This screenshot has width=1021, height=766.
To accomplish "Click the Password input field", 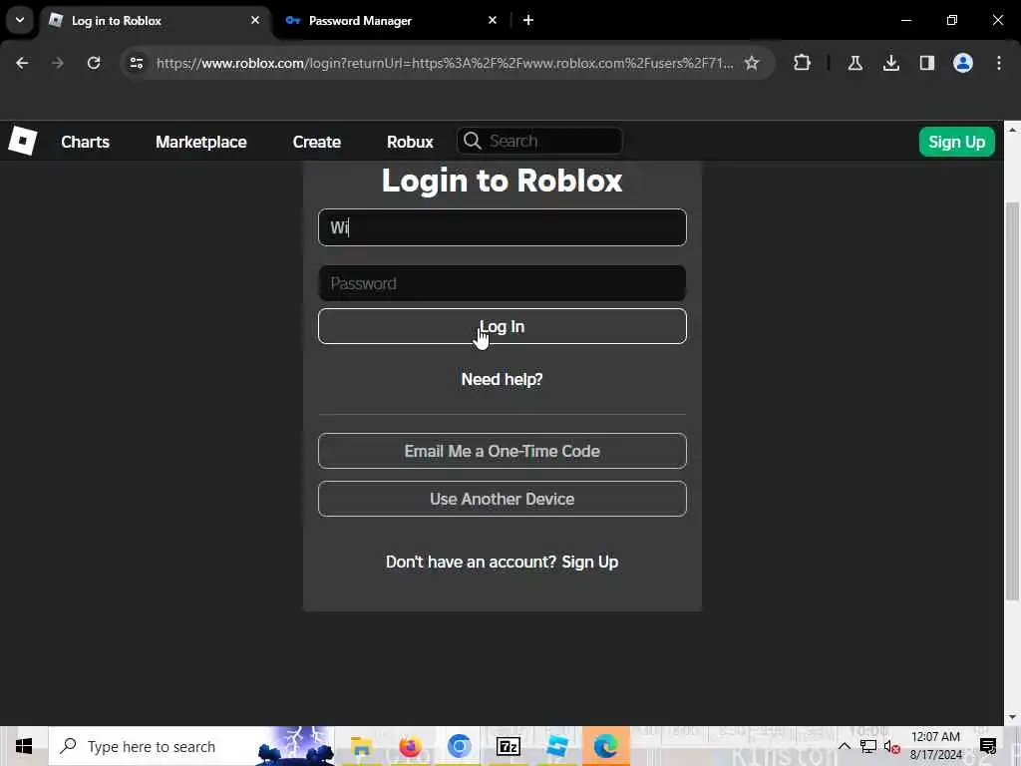I will 503,283.
